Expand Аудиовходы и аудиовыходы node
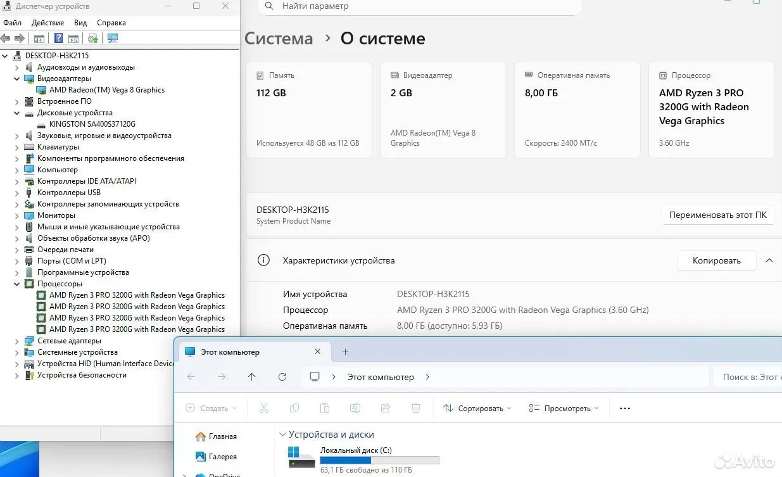 click(17, 67)
